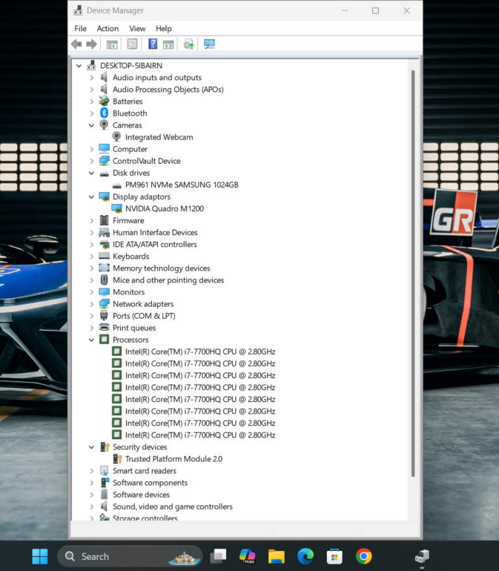This screenshot has height=571, width=499.
Task: Select the Software components row
Action: pos(150,483)
